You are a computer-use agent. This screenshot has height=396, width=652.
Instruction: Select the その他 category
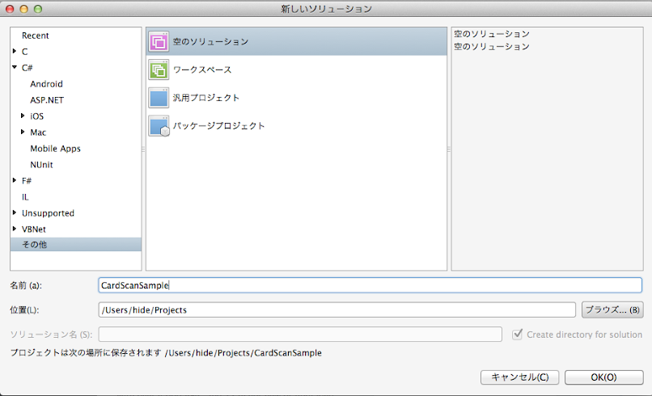(x=76, y=244)
